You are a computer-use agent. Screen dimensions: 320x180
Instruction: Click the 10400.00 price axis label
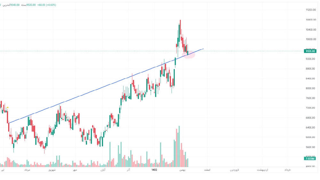(x=311, y=29)
